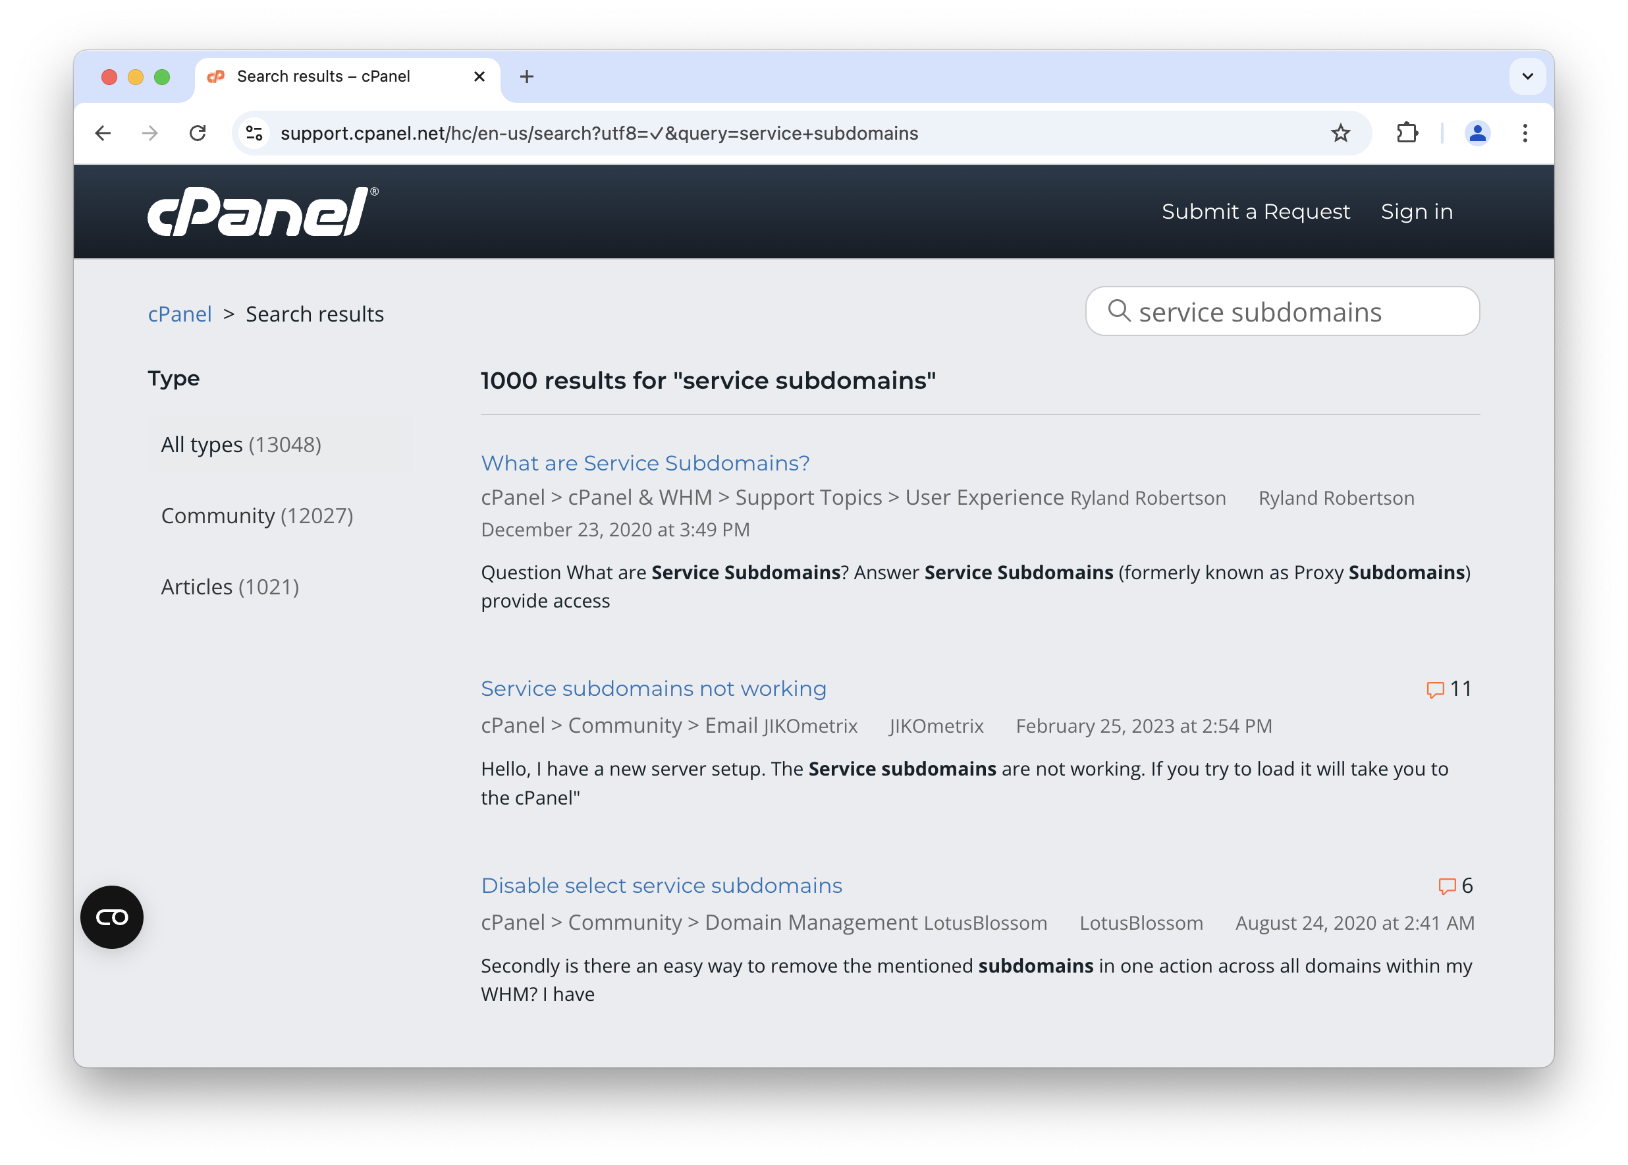This screenshot has height=1165, width=1628.
Task: Go to cPanel breadcrumb link
Action: [180, 314]
